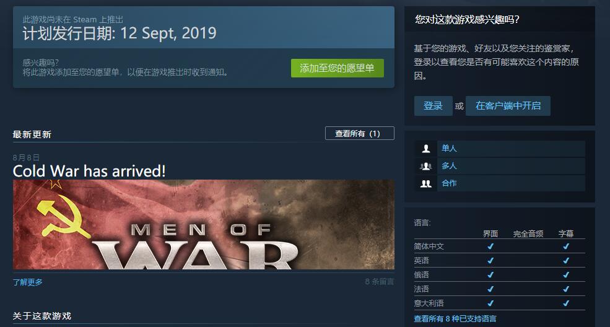Expand the list of all 8 supported languages
Screen dimensions: 610x327
point(455,319)
